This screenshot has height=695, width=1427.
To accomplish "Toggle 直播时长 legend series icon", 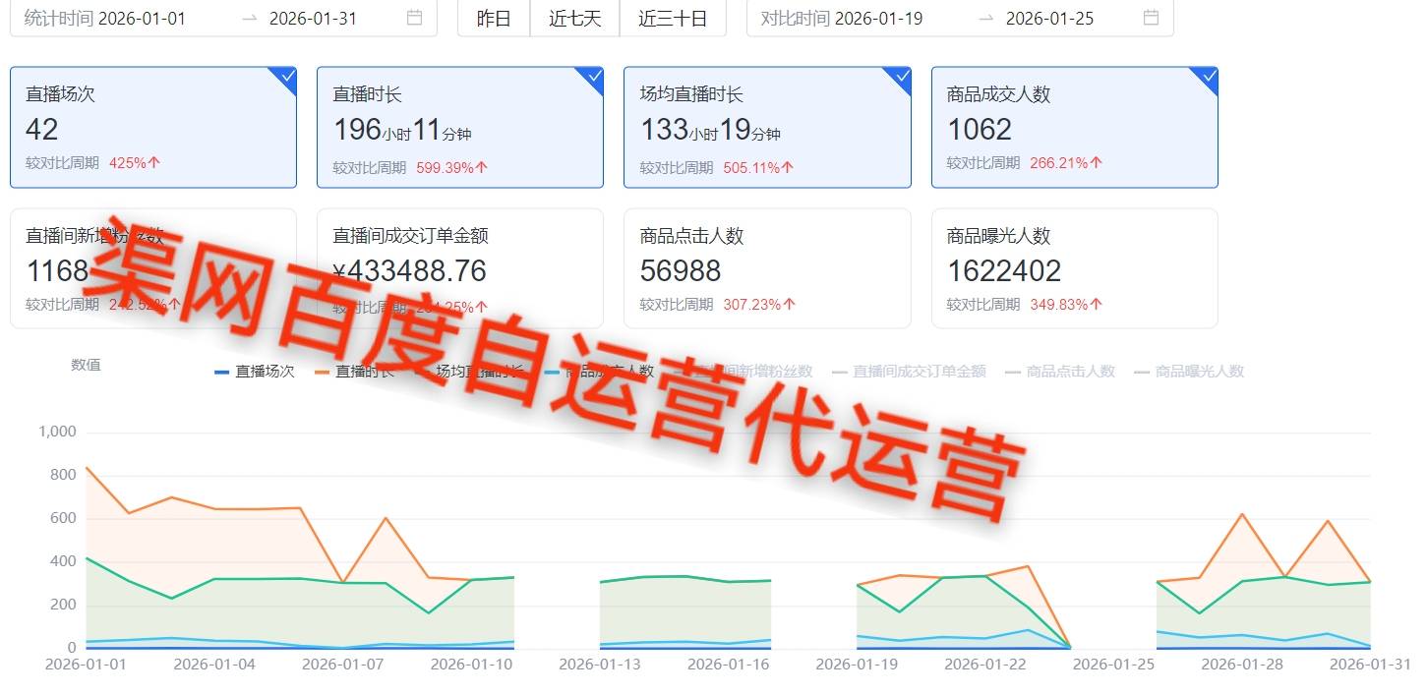I will (x=322, y=372).
